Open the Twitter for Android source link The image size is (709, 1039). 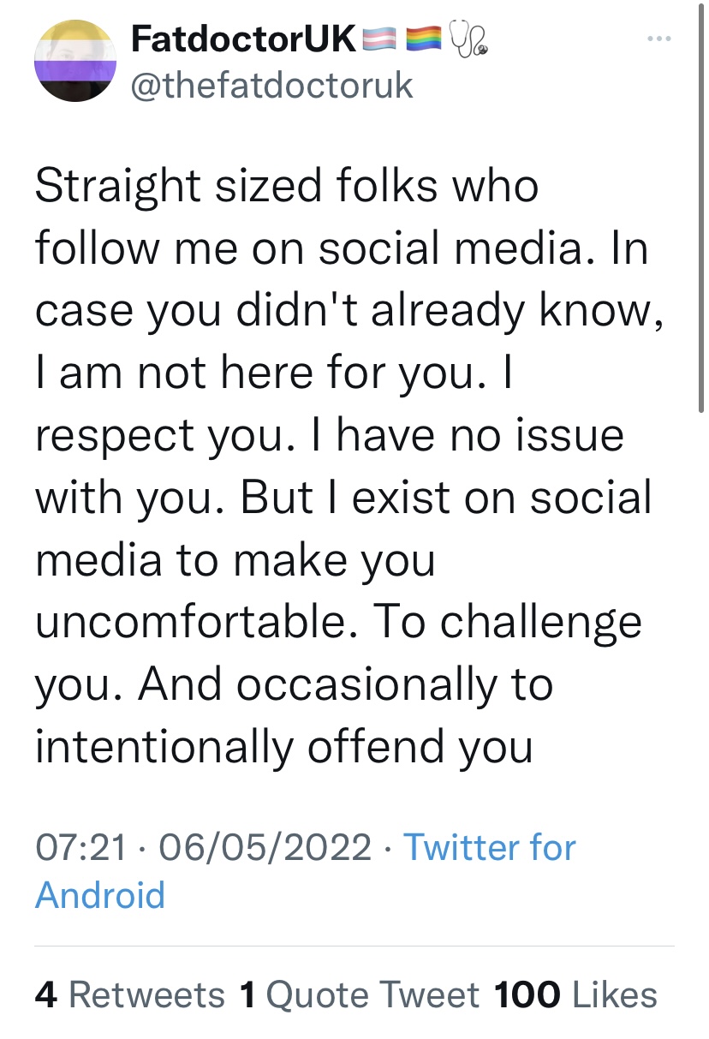coord(306,871)
